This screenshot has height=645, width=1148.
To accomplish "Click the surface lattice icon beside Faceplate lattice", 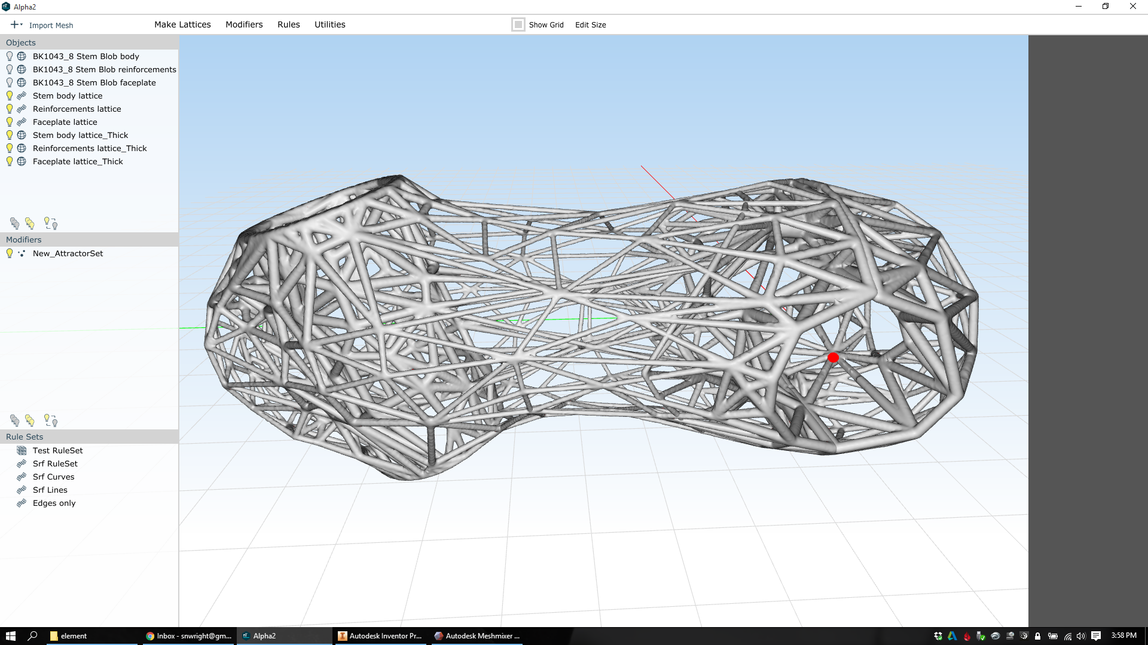I will click(x=22, y=122).
